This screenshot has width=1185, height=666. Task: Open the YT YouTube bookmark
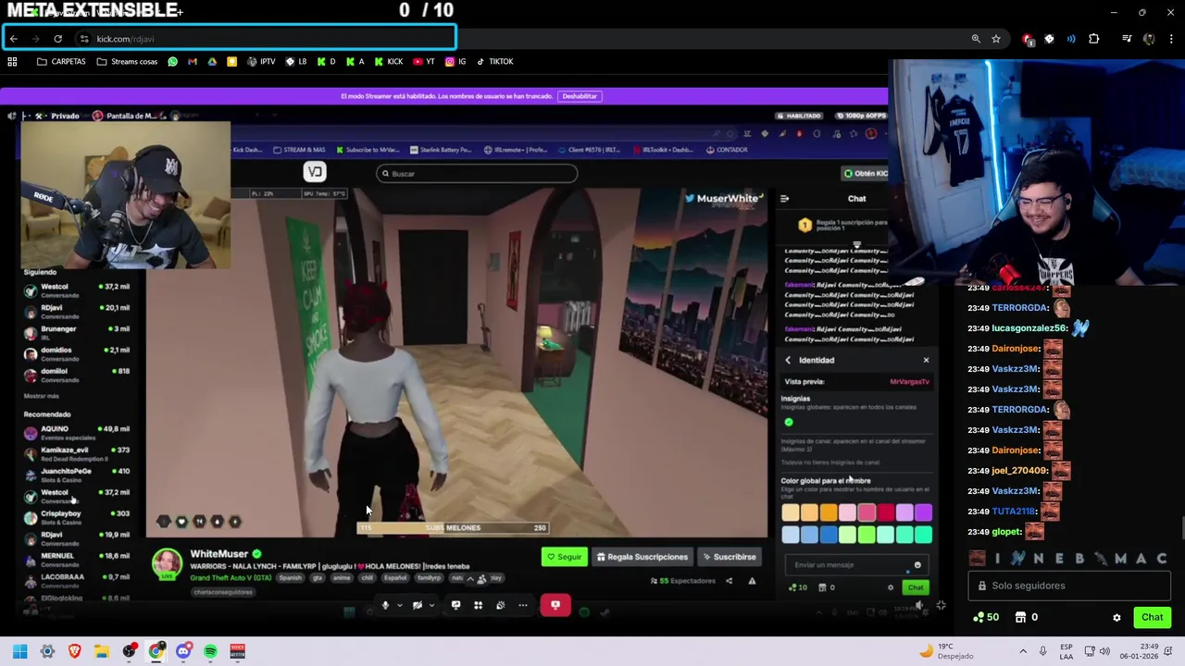(424, 62)
